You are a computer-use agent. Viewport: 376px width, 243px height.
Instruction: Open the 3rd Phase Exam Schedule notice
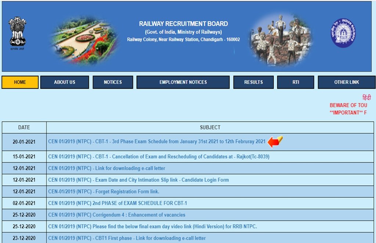157,141
